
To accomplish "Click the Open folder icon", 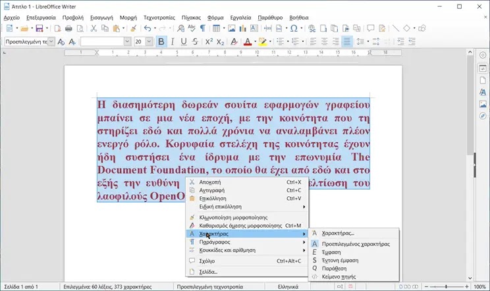I will click(24, 28).
